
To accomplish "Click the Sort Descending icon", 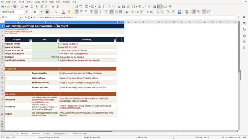I will 109,6.
